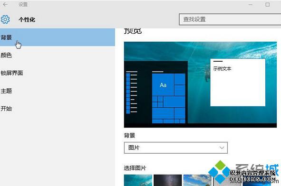Open the 锁屏界面 settings page
281x186 pixels.
point(58,73)
